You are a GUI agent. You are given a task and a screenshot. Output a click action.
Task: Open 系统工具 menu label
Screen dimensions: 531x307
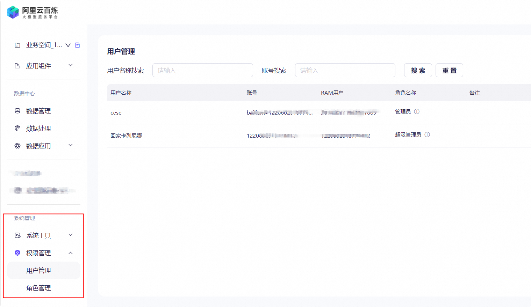tap(38, 235)
